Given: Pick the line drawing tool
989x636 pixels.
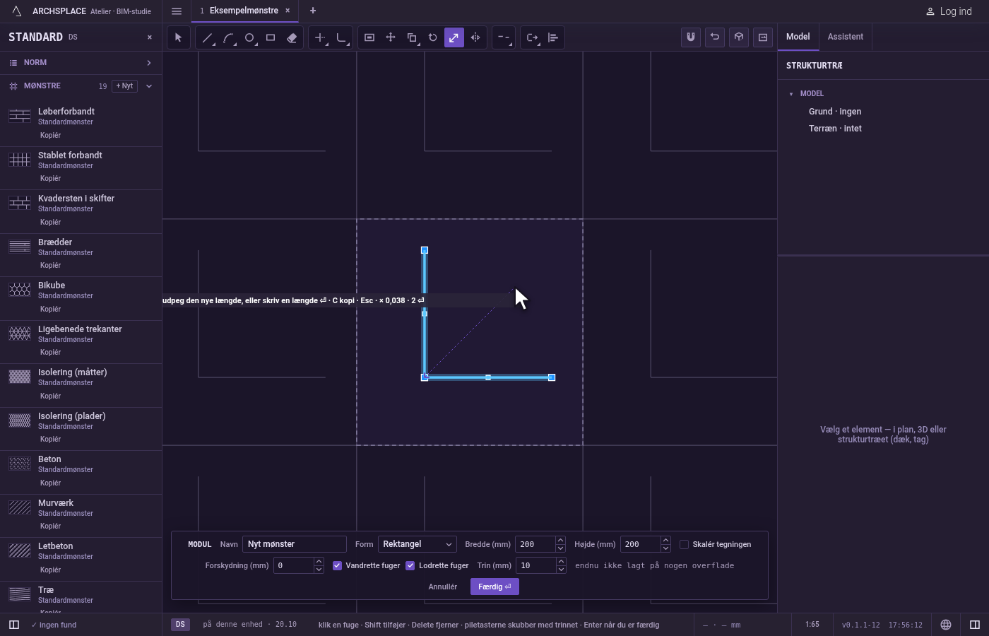Looking at the screenshot, I should 207,37.
